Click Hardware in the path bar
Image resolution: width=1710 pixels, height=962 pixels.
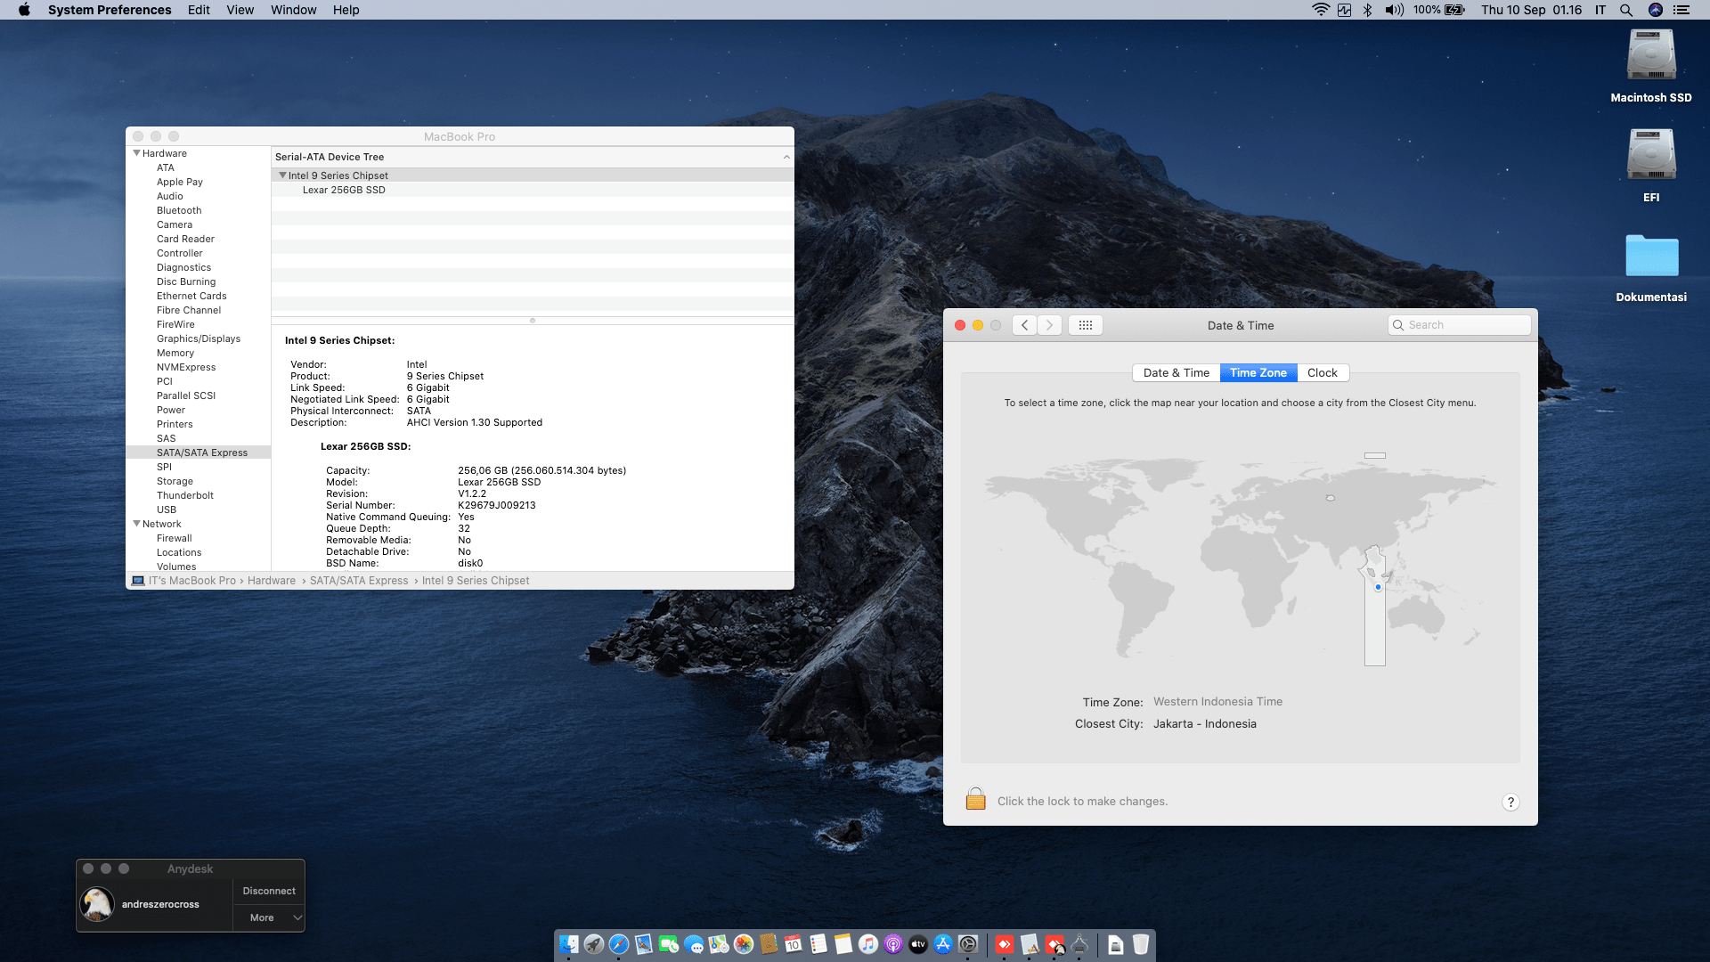point(272,581)
